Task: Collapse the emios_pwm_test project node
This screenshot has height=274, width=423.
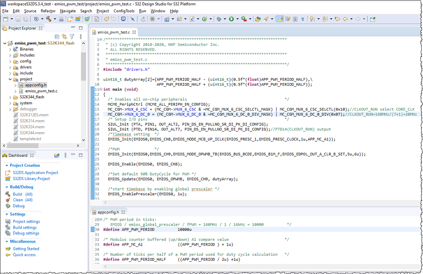Action: pyautogui.click(x=5, y=43)
